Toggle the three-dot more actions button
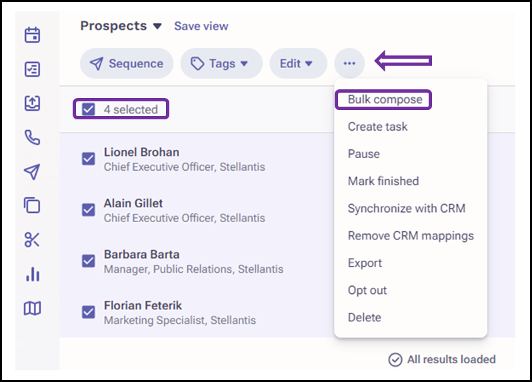Image resolution: width=532 pixels, height=382 pixels. pos(349,63)
